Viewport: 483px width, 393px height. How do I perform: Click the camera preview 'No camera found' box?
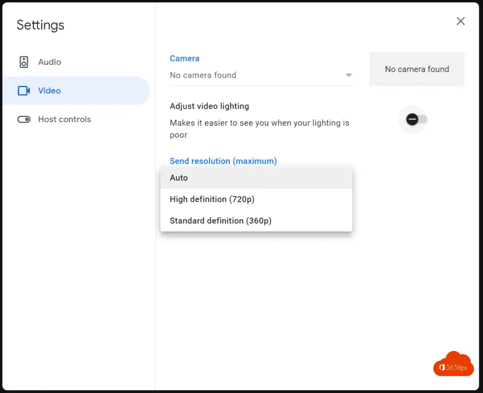416,69
